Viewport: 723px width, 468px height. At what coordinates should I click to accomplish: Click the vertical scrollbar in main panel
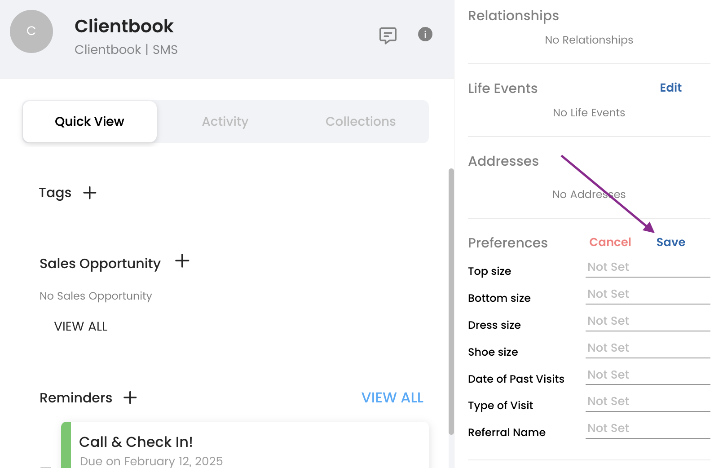(451, 301)
